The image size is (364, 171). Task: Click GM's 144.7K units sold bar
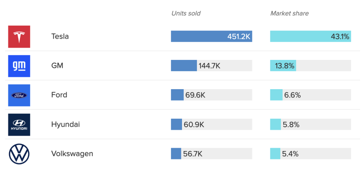(x=184, y=66)
